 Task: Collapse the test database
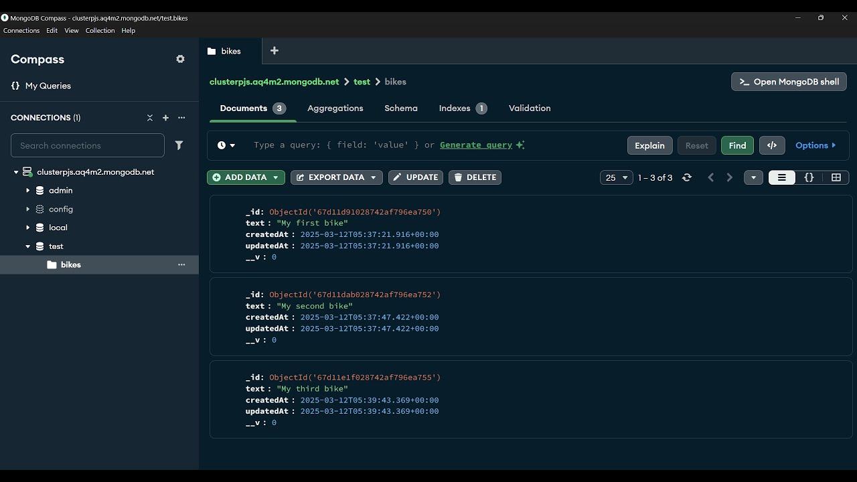click(x=28, y=246)
